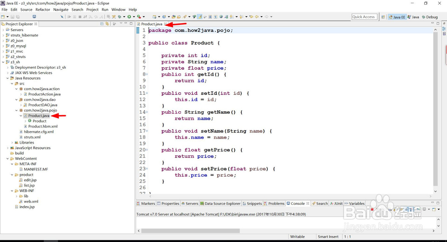Expand the Libraries node
The image size is (447, 242).
click(x=12, y=142)
